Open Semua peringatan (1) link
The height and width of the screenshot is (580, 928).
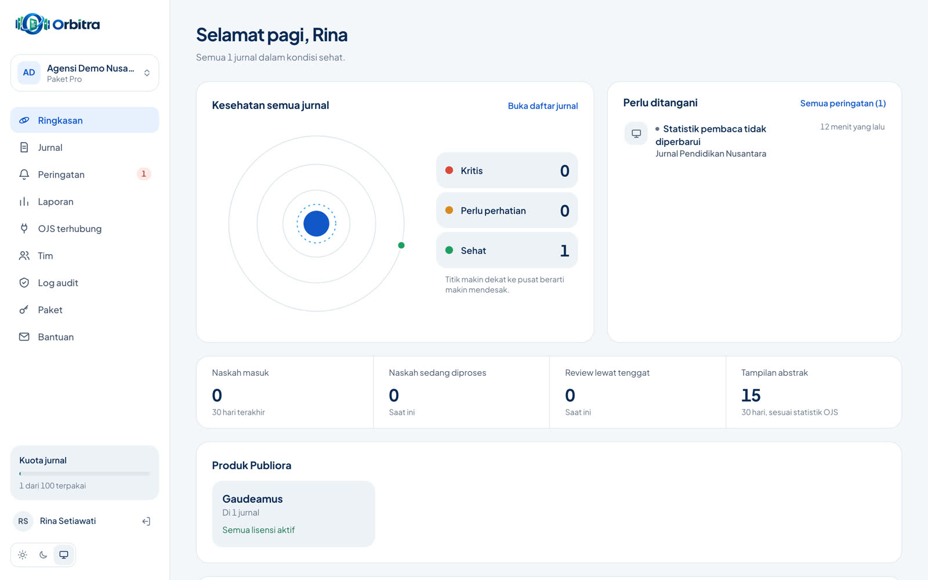coord(843,103)
